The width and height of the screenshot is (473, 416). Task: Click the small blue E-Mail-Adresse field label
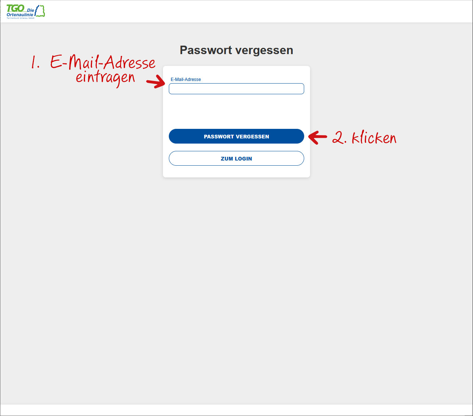[x=186, y=80]
